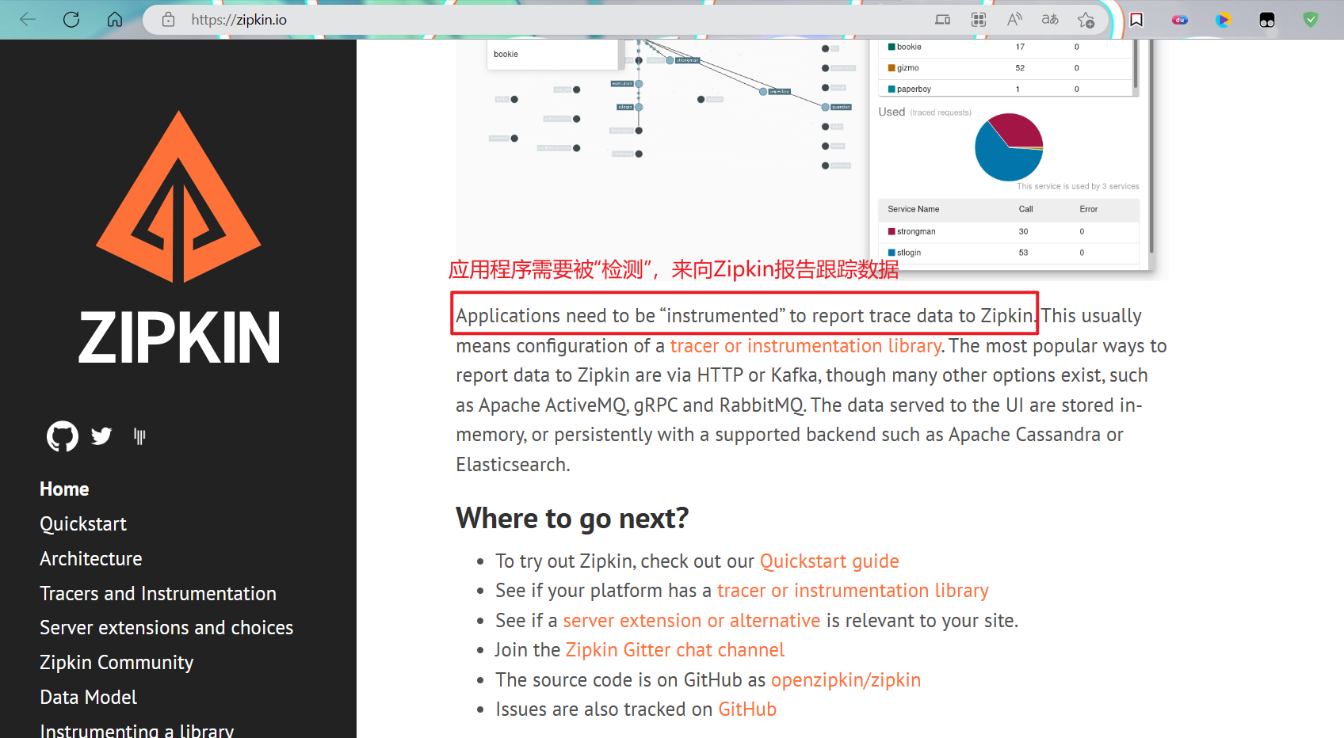Image resolution: width=1344 pixels, height=738 pixels.
Task: Click 'strongman' row in service table
Action: point(1008,232)
